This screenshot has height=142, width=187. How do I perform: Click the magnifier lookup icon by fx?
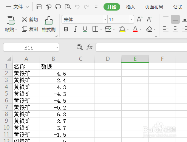point(80,47)
